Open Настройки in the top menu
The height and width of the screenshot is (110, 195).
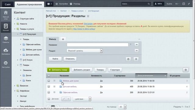point(62,4)
